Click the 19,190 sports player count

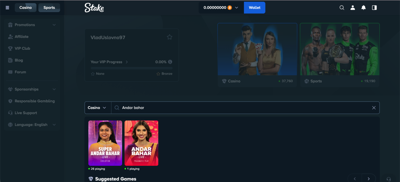pyautogui.click(x=369, y=81)
